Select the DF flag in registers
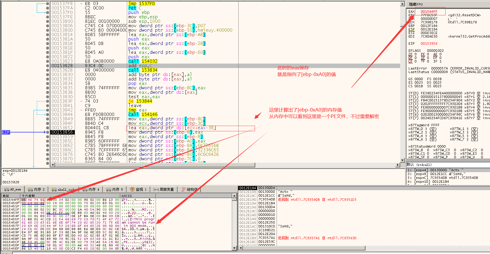This screenshot has width=490, height=254. coord(435,58)
